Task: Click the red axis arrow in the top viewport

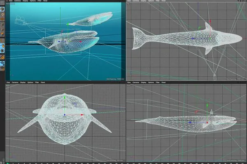Action: click(x=210, y=21)
